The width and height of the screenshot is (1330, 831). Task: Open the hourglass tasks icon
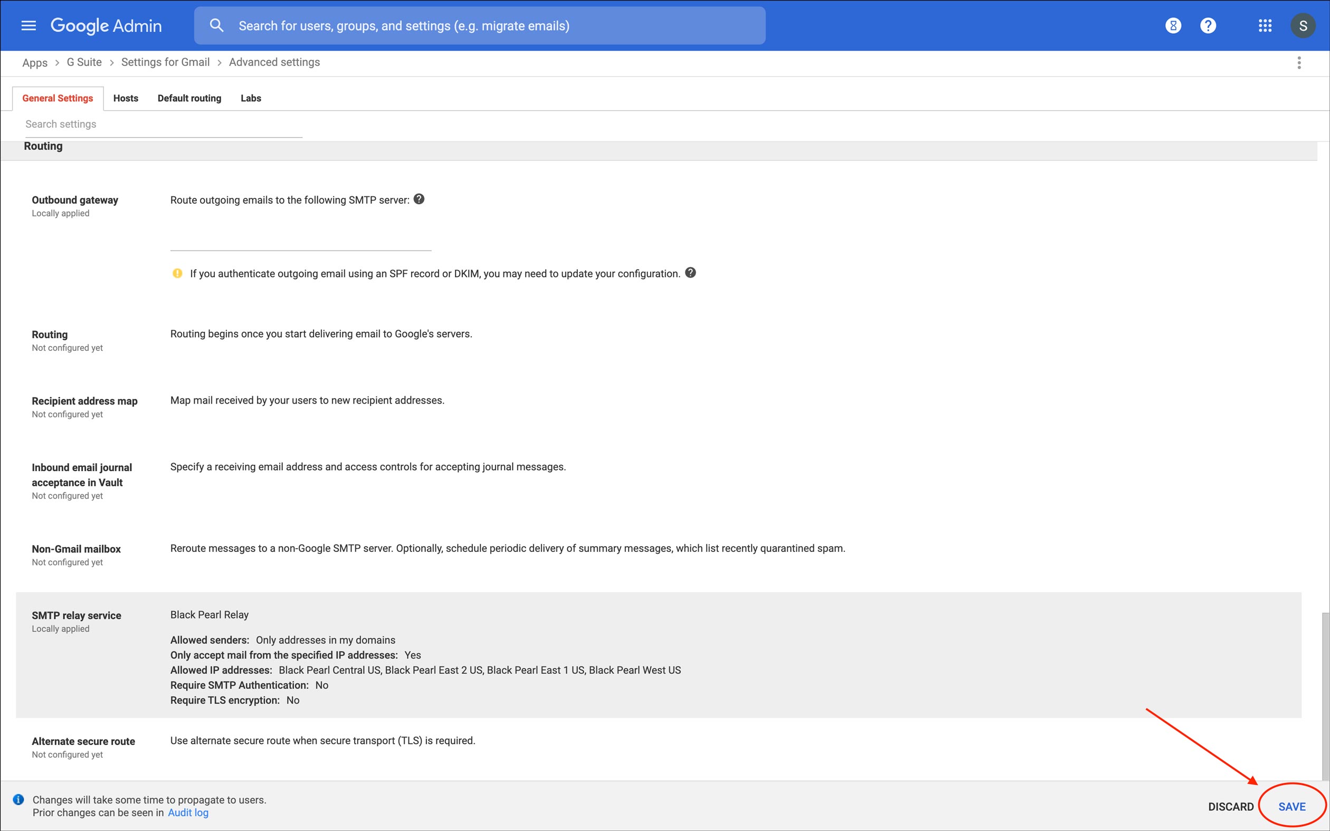click(1173, 26)
